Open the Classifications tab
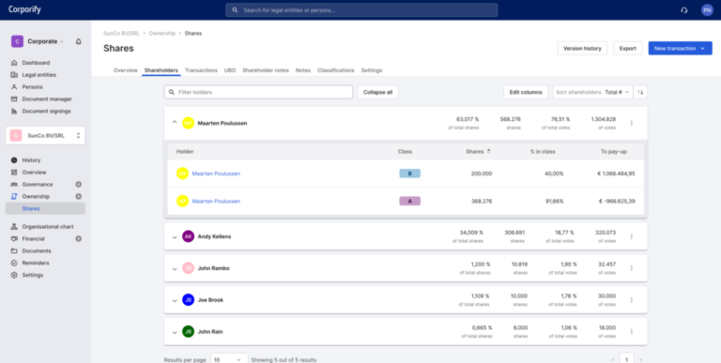 click(x=336, y=70)
